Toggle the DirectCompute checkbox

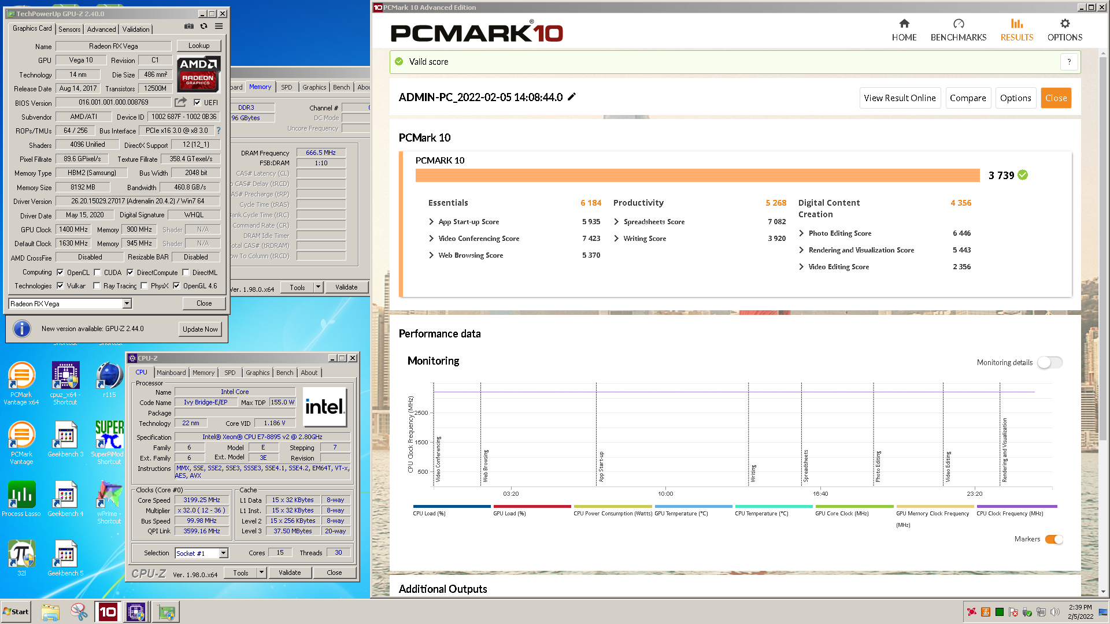pos(130,272)
